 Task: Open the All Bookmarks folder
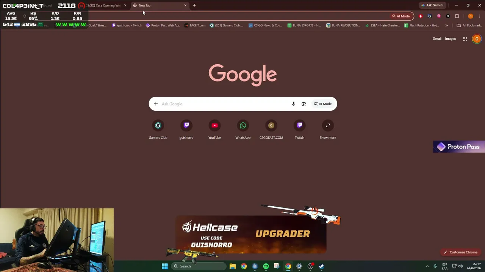[469, 25]
